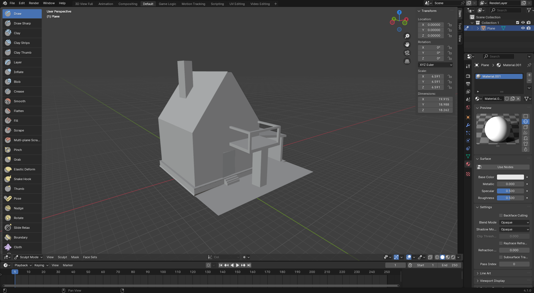Switch to orthographic view grid icon
The width and height of the screenshot is (534, 293).
coord(407,61)
